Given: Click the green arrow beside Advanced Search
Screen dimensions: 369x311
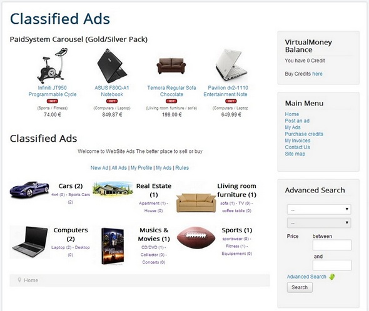Looking at the screenshot, I should pyautogui.click(x=332, y=277).
